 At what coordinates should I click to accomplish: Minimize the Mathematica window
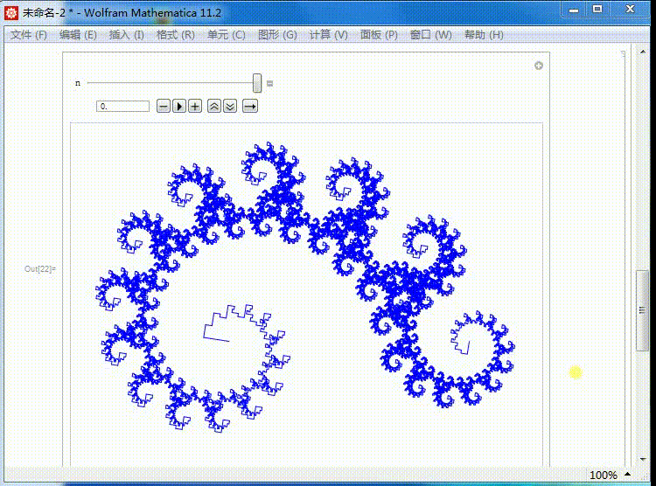pyautogui.click(x=574, y=10)
